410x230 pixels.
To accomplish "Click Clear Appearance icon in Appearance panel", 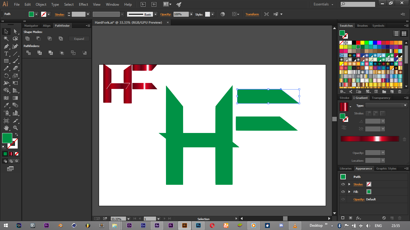I will (384, 218).
